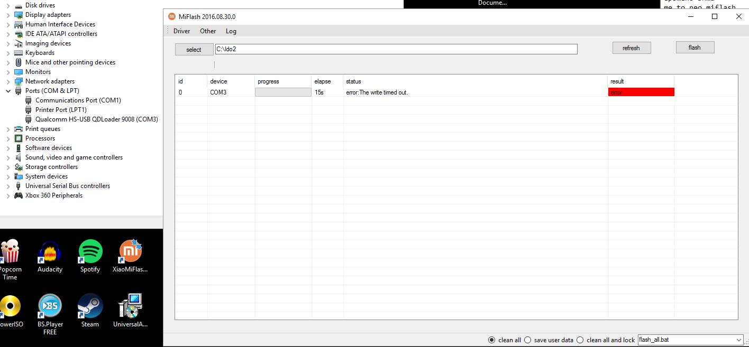Click the Xbox 360 Peripherals icon
Image resolution: width=749 pixels, height=347 pixels.
[19, 195]
